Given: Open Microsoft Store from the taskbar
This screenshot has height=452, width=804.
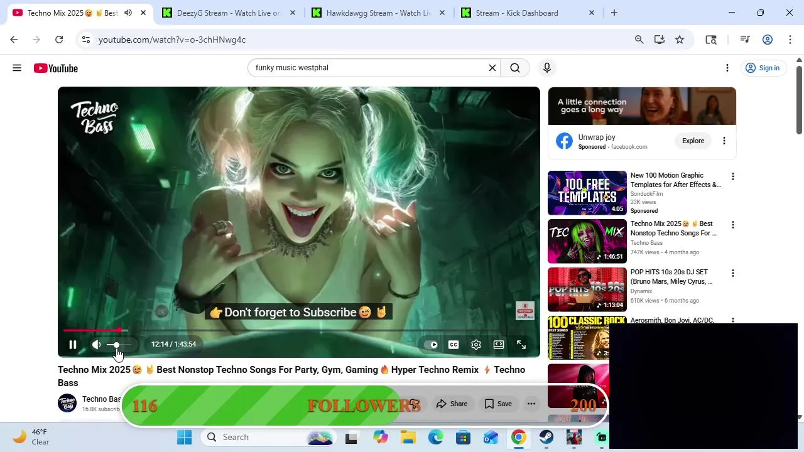Looking at the screenshot, I should click(464, 437).
